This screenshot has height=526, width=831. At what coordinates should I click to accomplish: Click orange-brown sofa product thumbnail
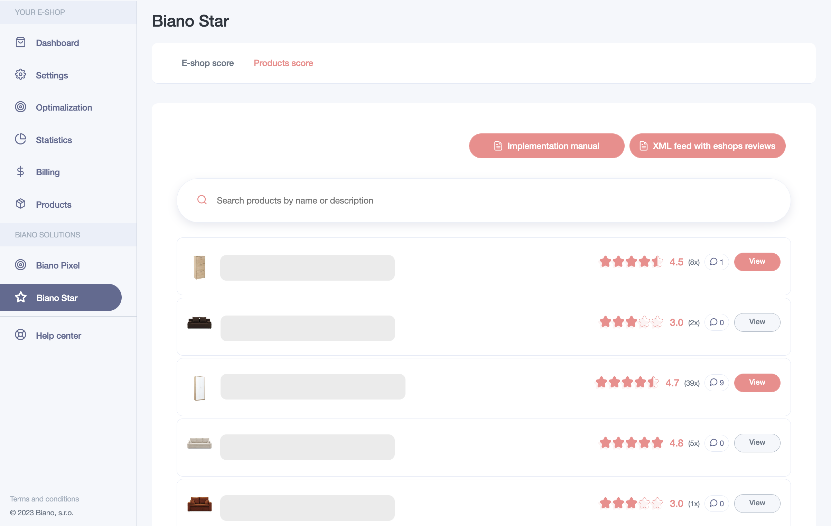199,504
